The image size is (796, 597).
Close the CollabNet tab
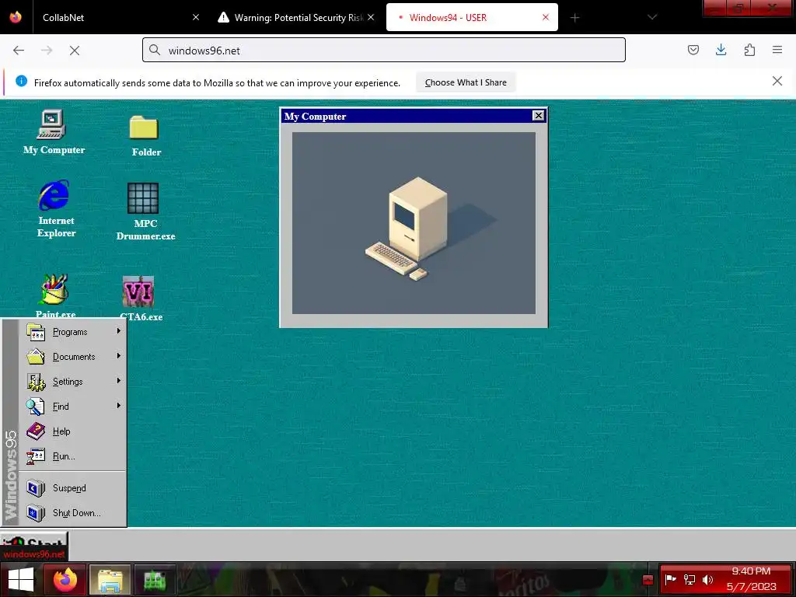tap(196, 17)
